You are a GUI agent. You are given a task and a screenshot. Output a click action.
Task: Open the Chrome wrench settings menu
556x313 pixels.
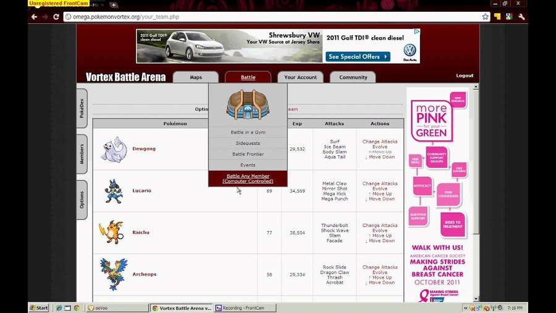521,17
